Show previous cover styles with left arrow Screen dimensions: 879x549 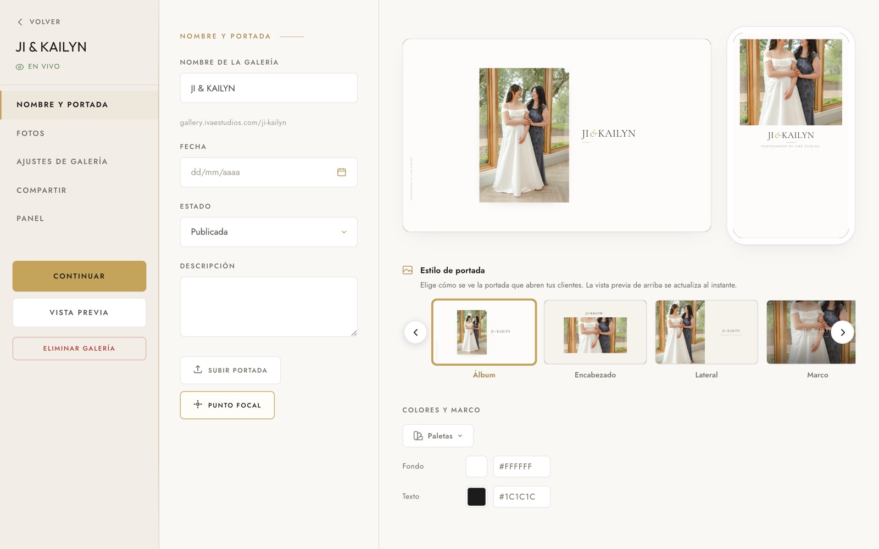click(415, 332)
